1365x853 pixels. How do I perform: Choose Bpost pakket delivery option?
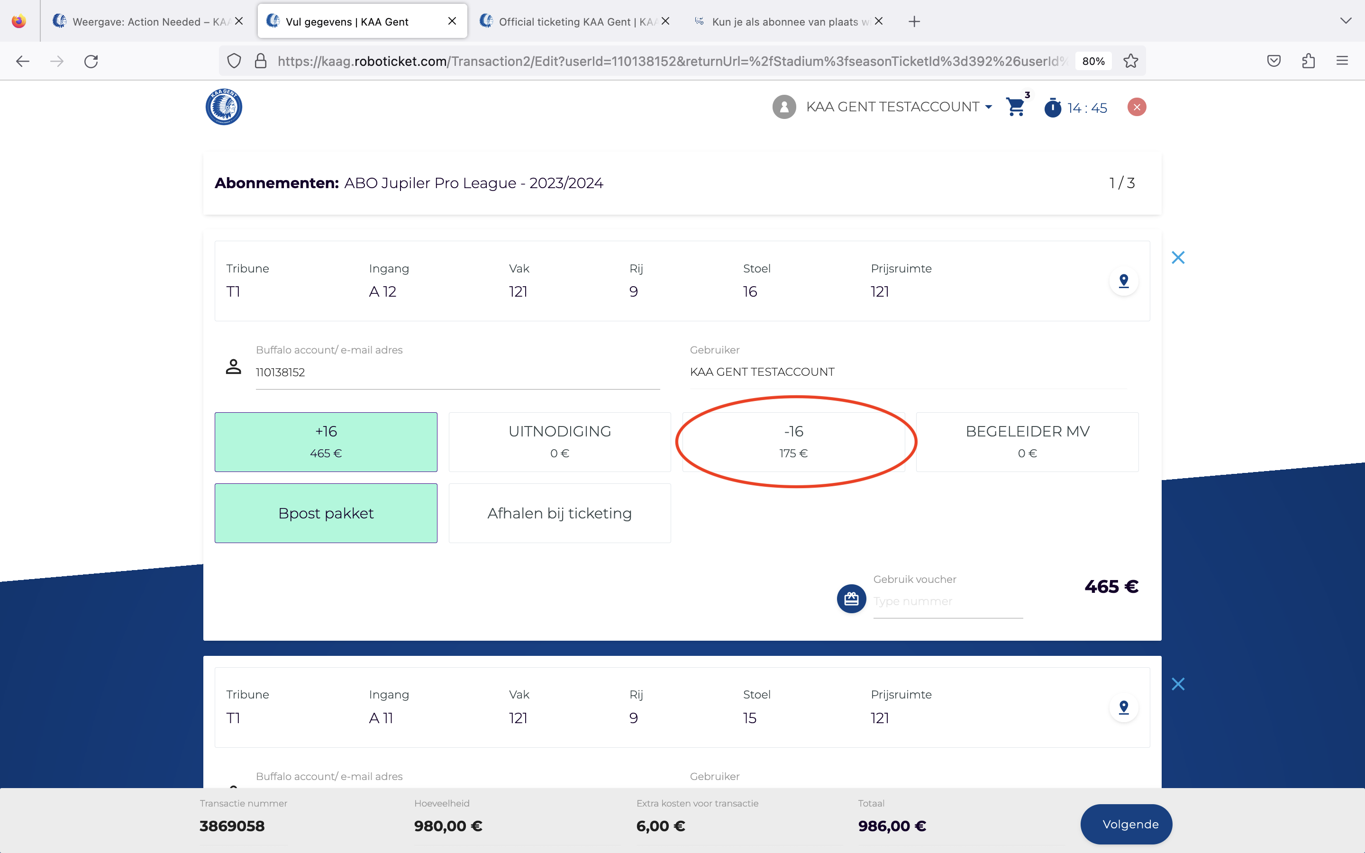[x=326, y=513]
